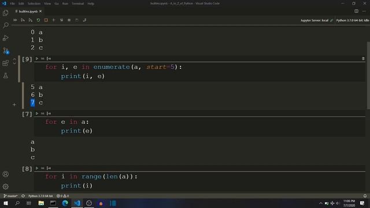Open the Edit menu
Image resolution: width=370 pixels, height=208 pixels.
pos(21,3)
